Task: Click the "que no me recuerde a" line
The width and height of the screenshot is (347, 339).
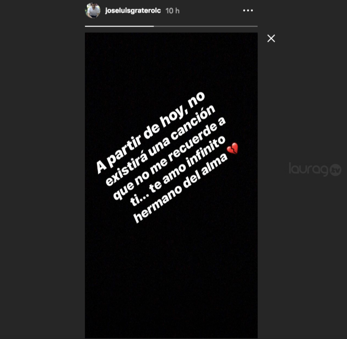Action: click(x=169, y=158)
